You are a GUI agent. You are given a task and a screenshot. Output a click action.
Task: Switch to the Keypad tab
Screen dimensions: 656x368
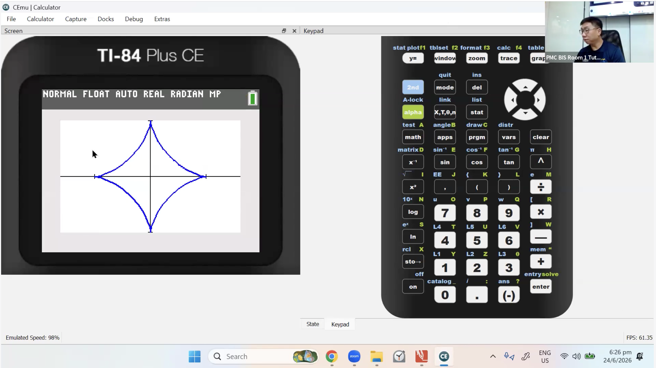tap(340, 324)
